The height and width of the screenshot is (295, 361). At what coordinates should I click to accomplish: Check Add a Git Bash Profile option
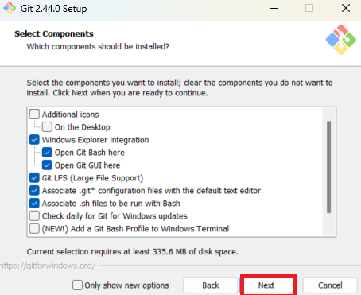pos(34,229)
